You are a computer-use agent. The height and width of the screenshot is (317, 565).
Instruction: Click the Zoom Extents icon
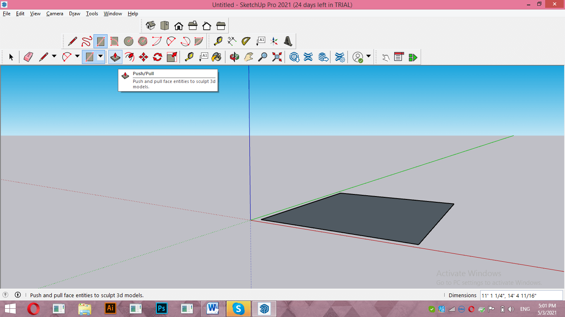point(277,57)
